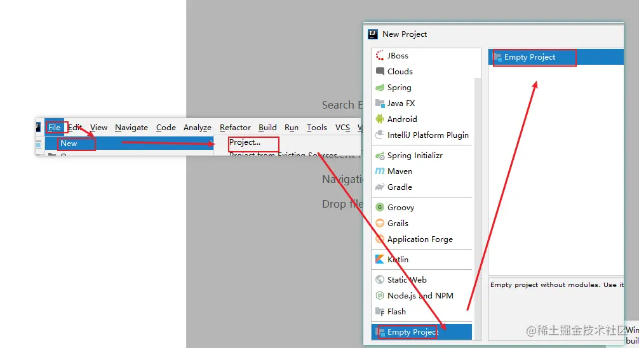Open the Analyze menu

198,128
